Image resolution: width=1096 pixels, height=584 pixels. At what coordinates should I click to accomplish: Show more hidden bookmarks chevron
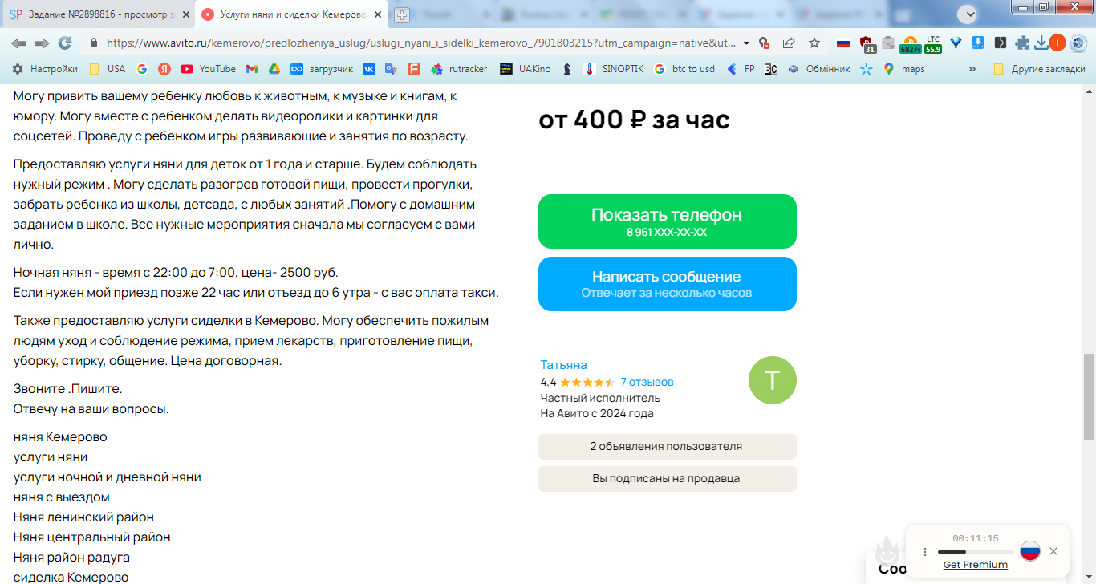pyautogui.click(x=972, y=69)
